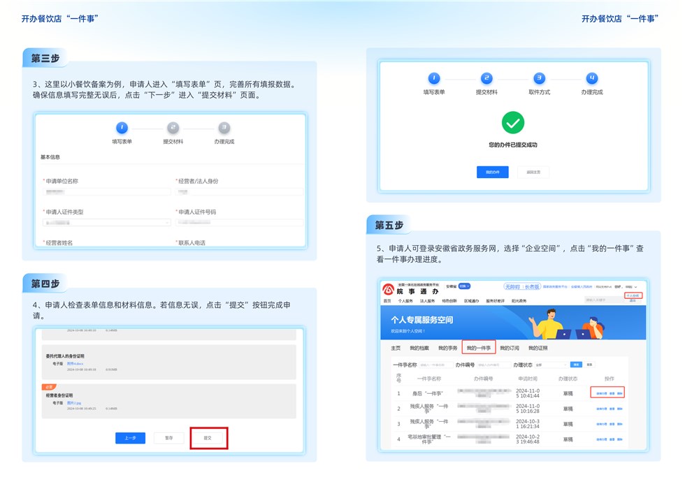Switch to the 我的一件事 tab
The height and width of the screenshot is (484, 685).
point(478,348)
